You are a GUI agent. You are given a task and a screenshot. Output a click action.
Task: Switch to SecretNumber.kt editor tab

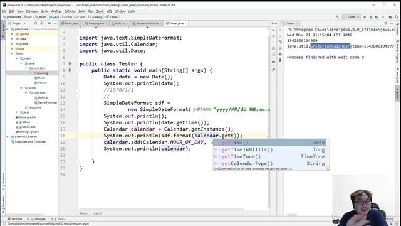147,23
